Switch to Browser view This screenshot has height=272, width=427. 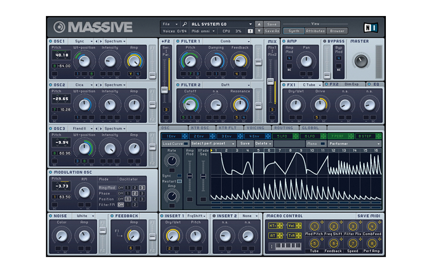(337, 31)
